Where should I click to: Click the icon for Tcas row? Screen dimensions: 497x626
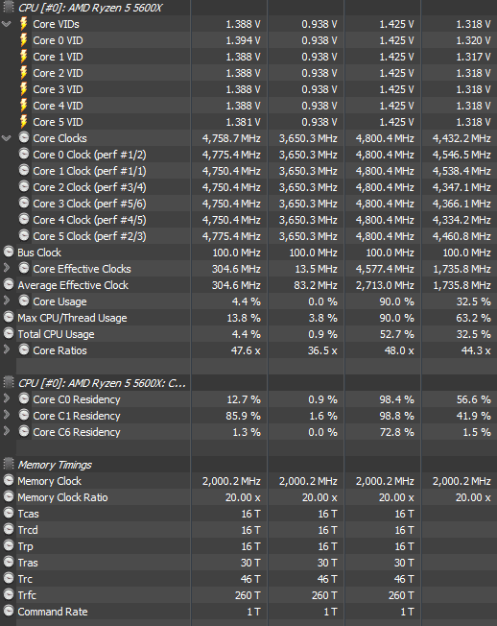click(9, 513)
